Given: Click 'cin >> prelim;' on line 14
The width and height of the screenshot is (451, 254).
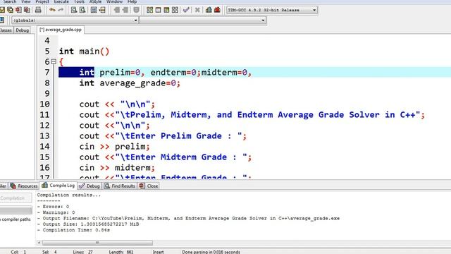Looking at the screenshot, I should click(x=114, y=147).
